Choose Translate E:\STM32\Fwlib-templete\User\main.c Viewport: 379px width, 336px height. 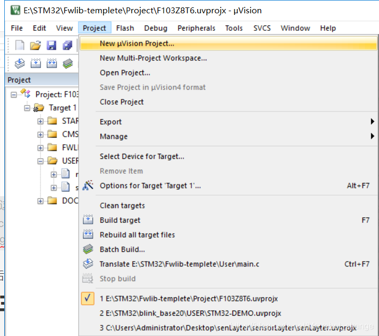coord(229,264)
